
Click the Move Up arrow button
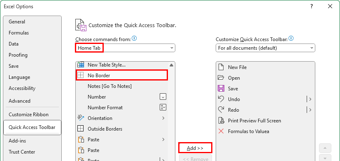[325, 148]
